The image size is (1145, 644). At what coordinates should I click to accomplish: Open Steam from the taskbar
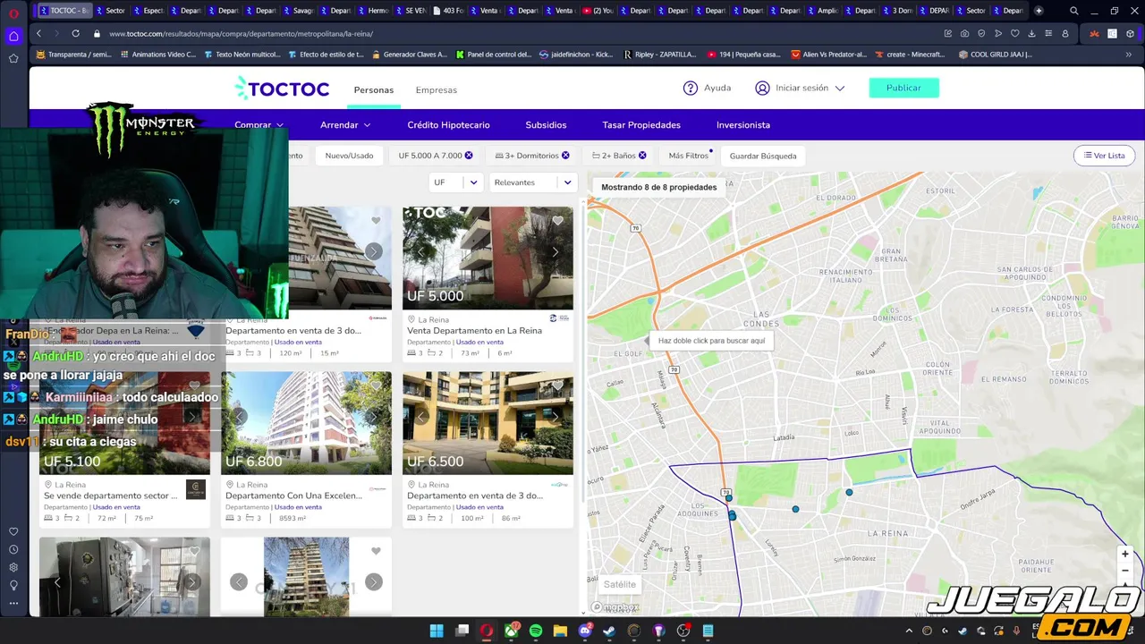pos(609,631)
